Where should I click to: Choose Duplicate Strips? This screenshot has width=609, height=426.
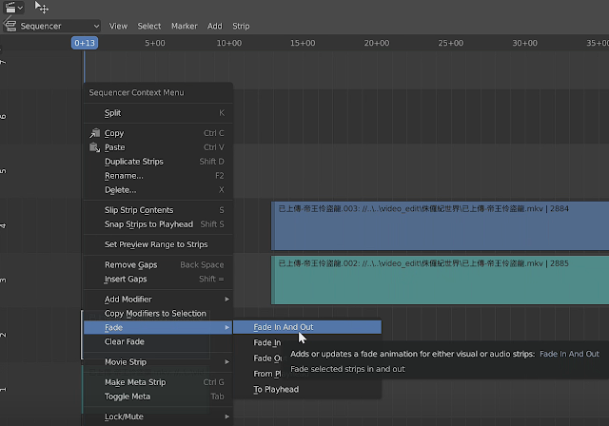134,162
